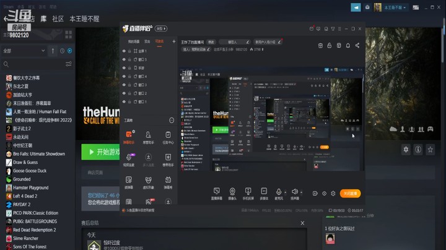Expand Steam library 全部 filter dropdown
The image size is (446, 250).
[24, 51]
